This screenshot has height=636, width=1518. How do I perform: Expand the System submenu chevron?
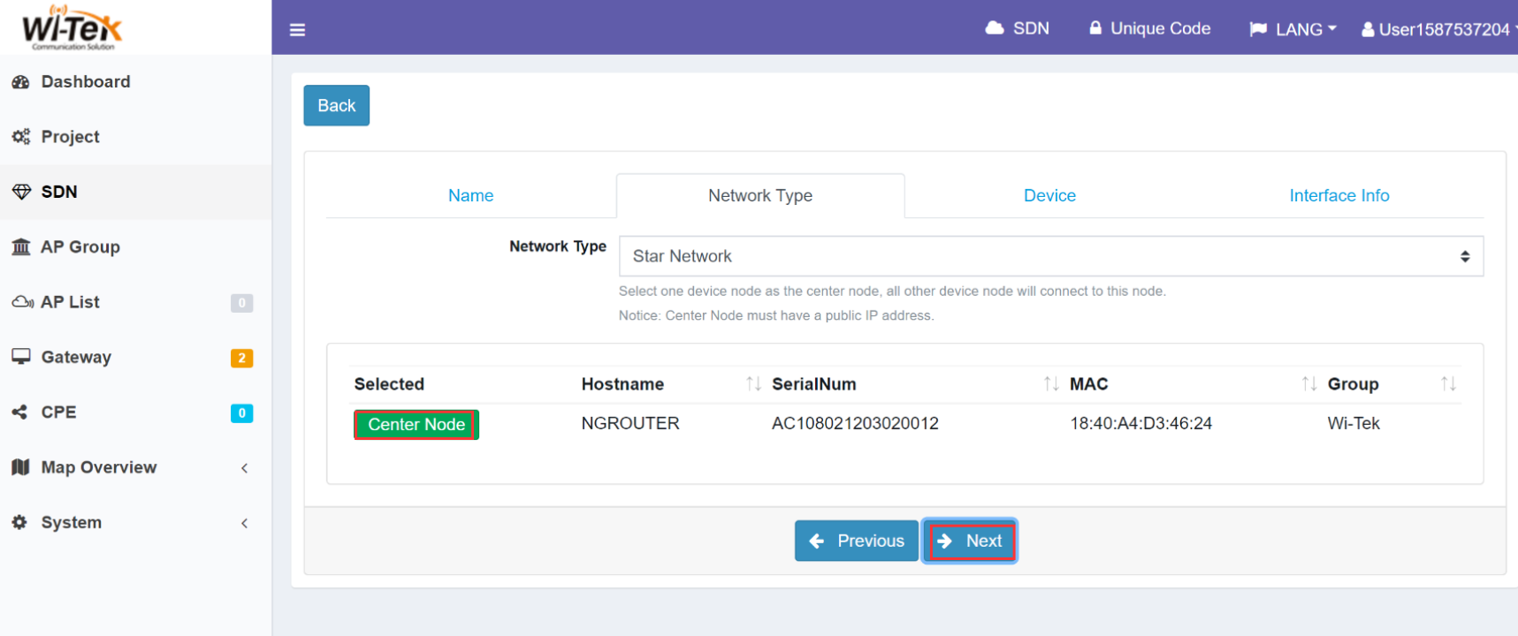pyautogui.click(x=244, y=523)
